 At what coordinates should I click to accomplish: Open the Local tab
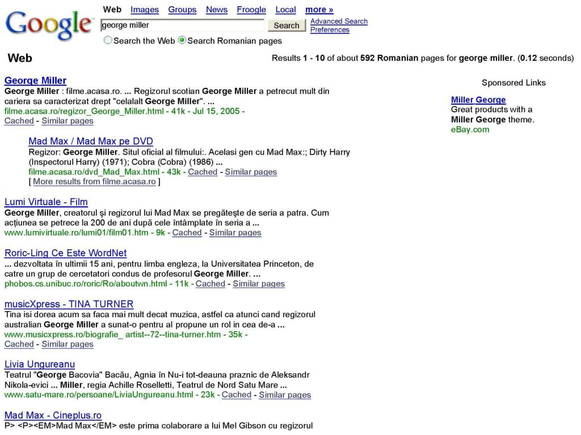click(x=286, y=10)
